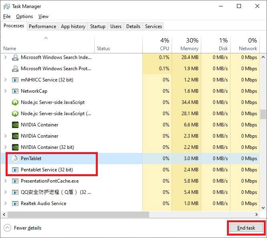Click the mNHIICC Service process icon

(x=15, y=80)
